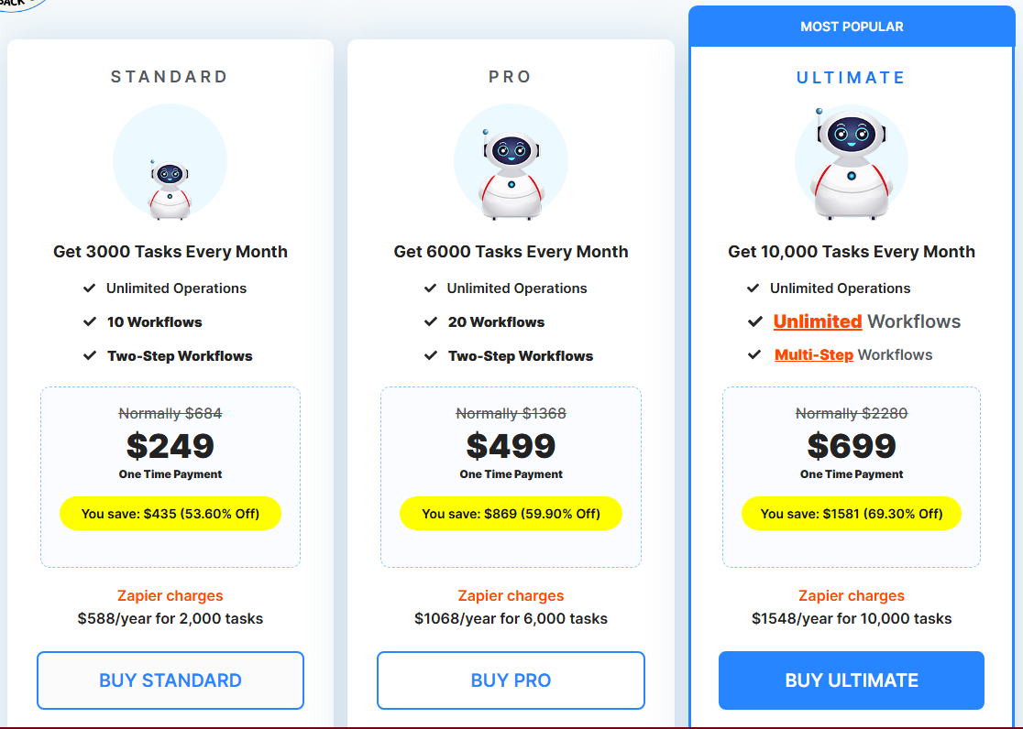Click checkmark next to Unlimited Workflows

(754, 321)
